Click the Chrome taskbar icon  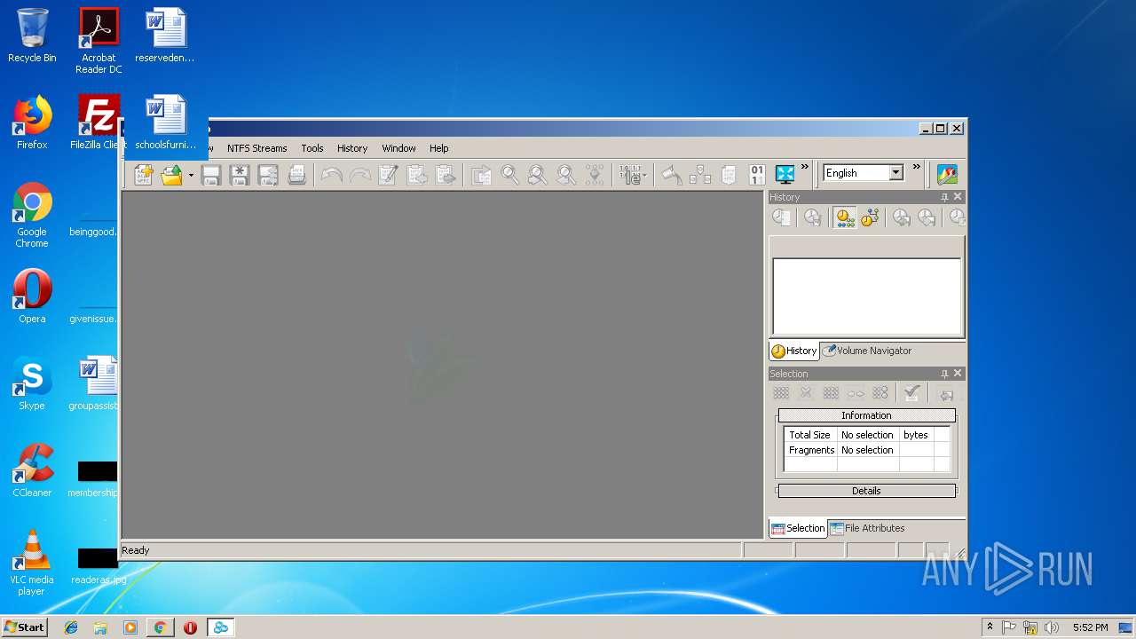pyautogui.click(x=160, y=627)
